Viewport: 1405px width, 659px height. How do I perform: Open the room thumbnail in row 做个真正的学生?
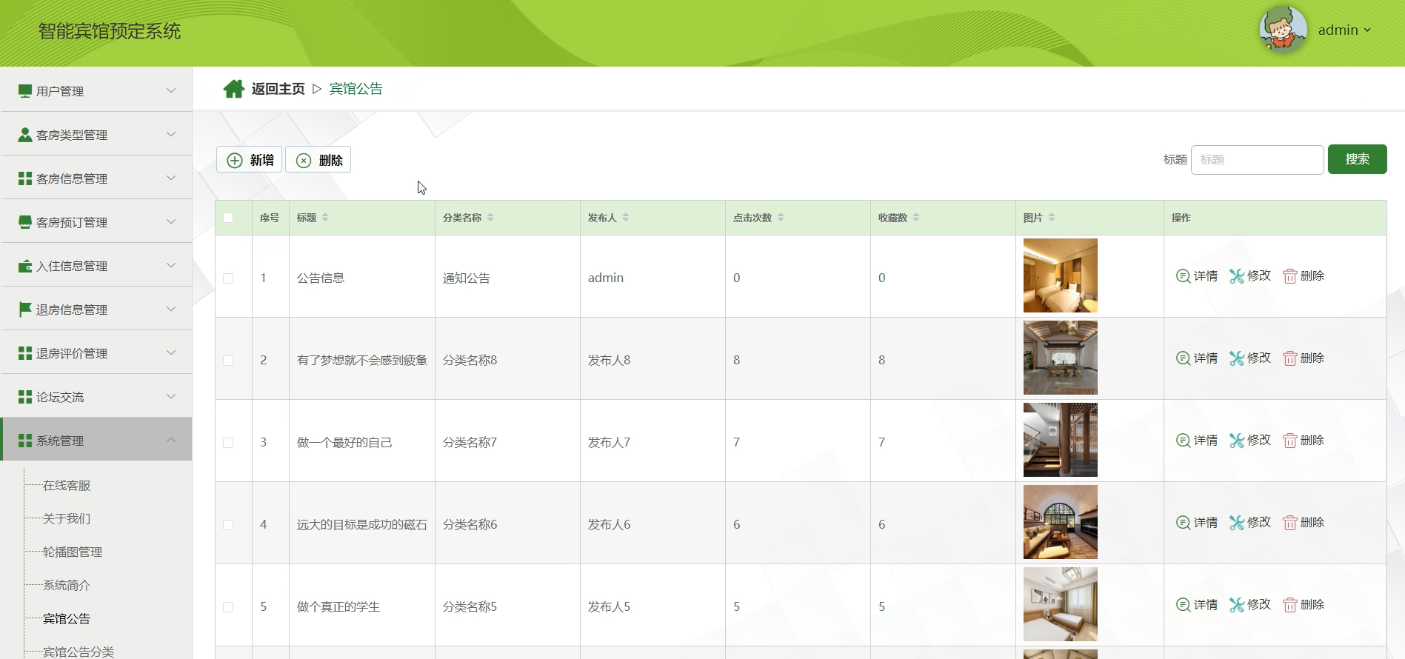coord(1061,604)
